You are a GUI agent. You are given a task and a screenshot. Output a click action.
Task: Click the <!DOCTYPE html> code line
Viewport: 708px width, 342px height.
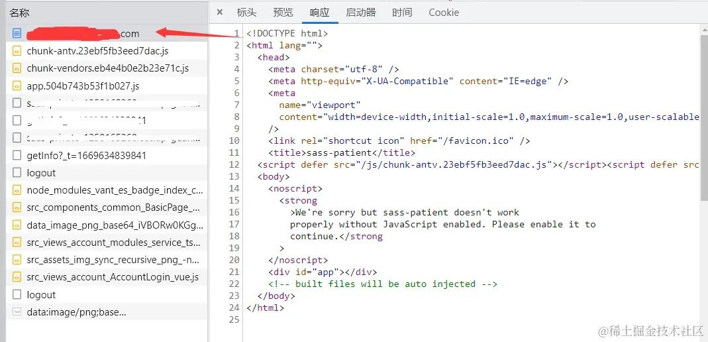(287, 33)
